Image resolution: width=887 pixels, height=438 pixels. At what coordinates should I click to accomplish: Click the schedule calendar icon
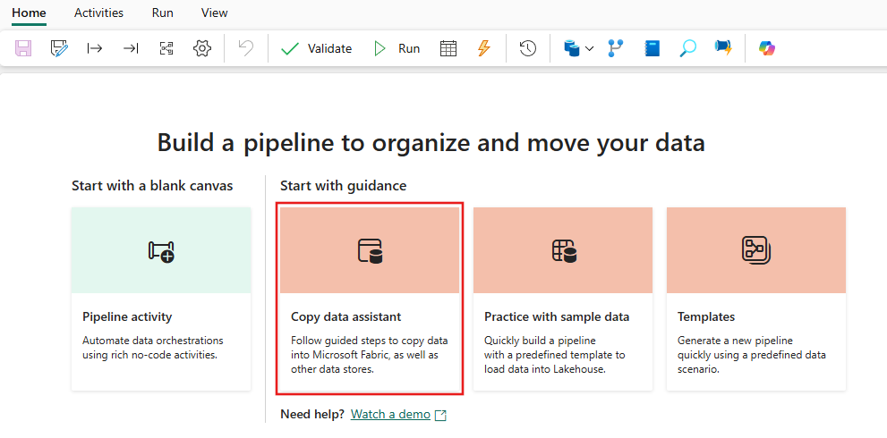tap(448, 48)
